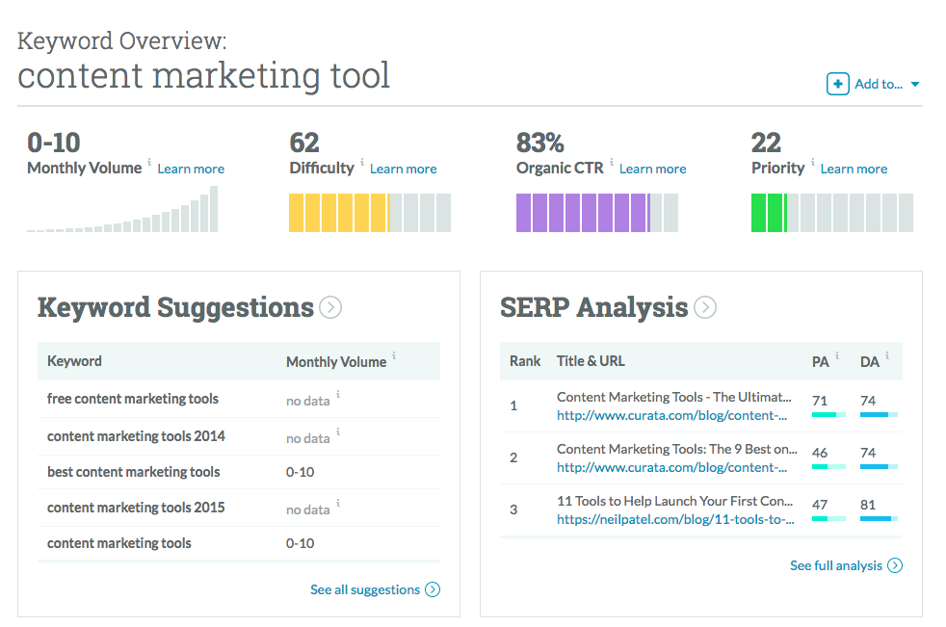Click the Keyword column header

tap(74, 361)
